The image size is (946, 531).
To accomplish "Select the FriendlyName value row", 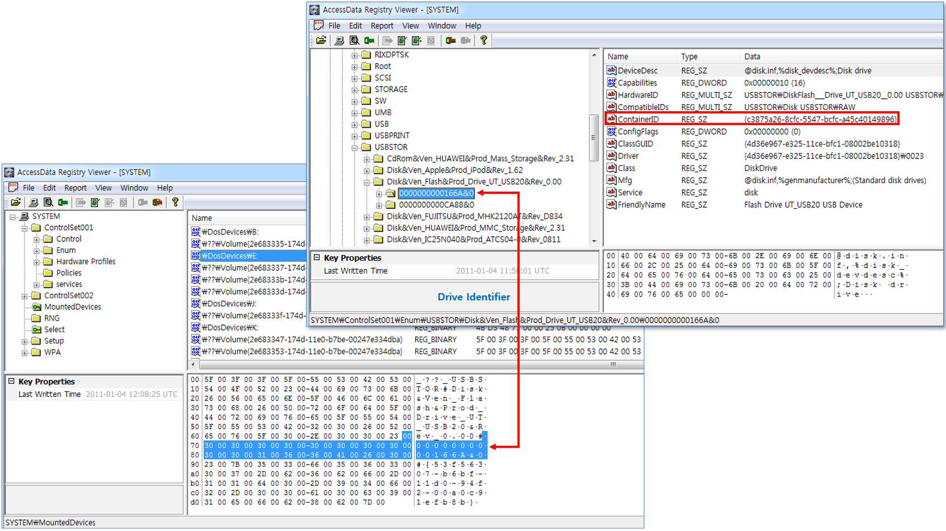I will [x=773, y=205].
